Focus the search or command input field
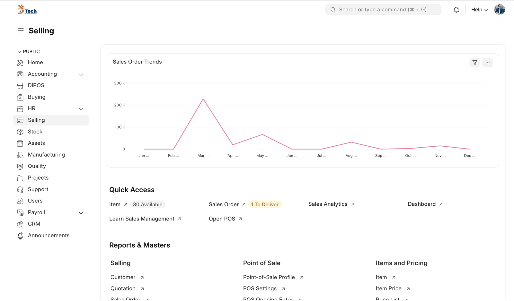Screen dimensions: 514x301 [x=383, y=10]
